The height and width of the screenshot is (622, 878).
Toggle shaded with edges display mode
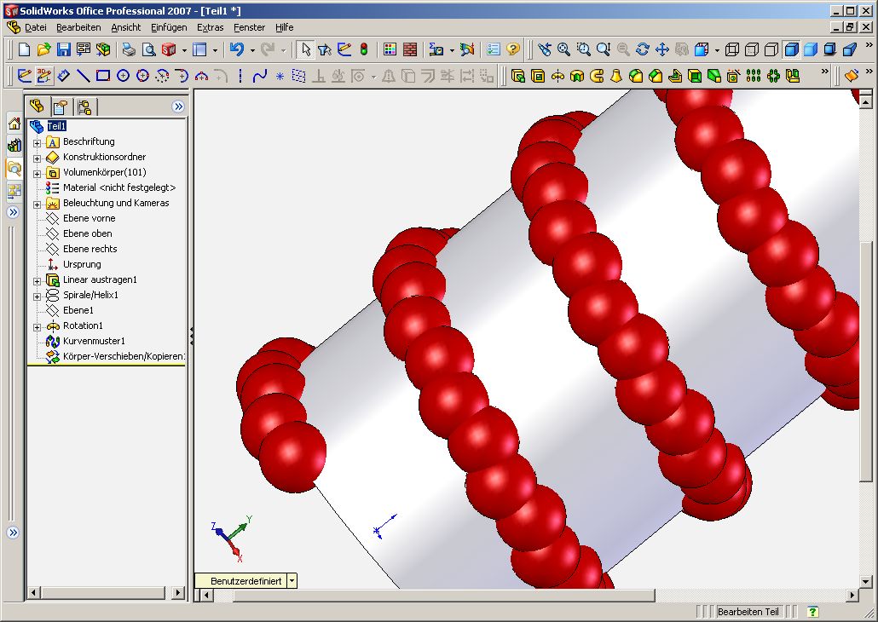click(791, 50)
